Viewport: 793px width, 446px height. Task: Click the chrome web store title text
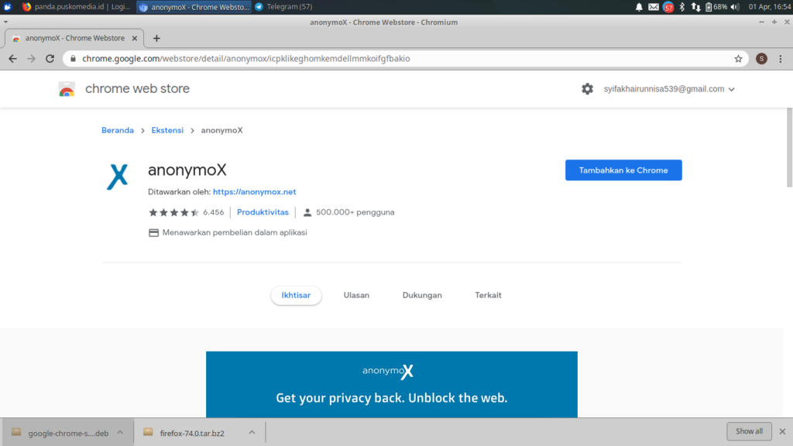137,89
